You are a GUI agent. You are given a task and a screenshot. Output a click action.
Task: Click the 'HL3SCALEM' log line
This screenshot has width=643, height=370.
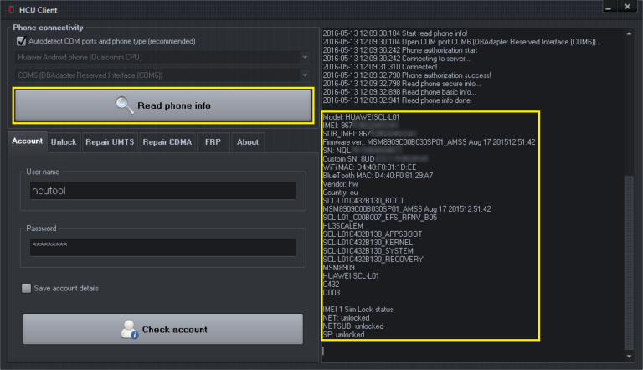pyautogui.click(x=342, y=226)
